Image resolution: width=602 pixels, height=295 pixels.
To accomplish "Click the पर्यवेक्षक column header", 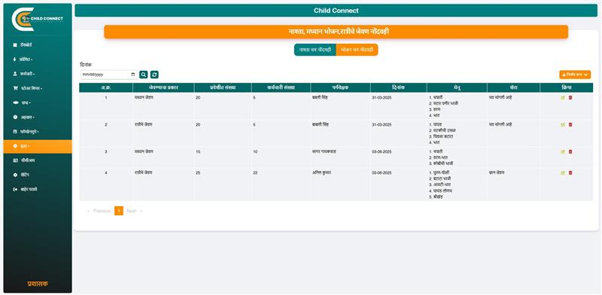I will 341,87.
